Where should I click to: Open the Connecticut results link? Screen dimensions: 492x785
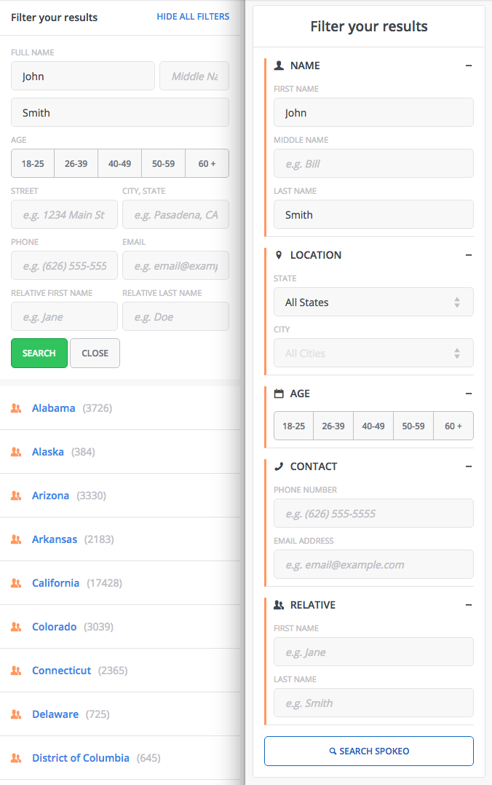61,671
